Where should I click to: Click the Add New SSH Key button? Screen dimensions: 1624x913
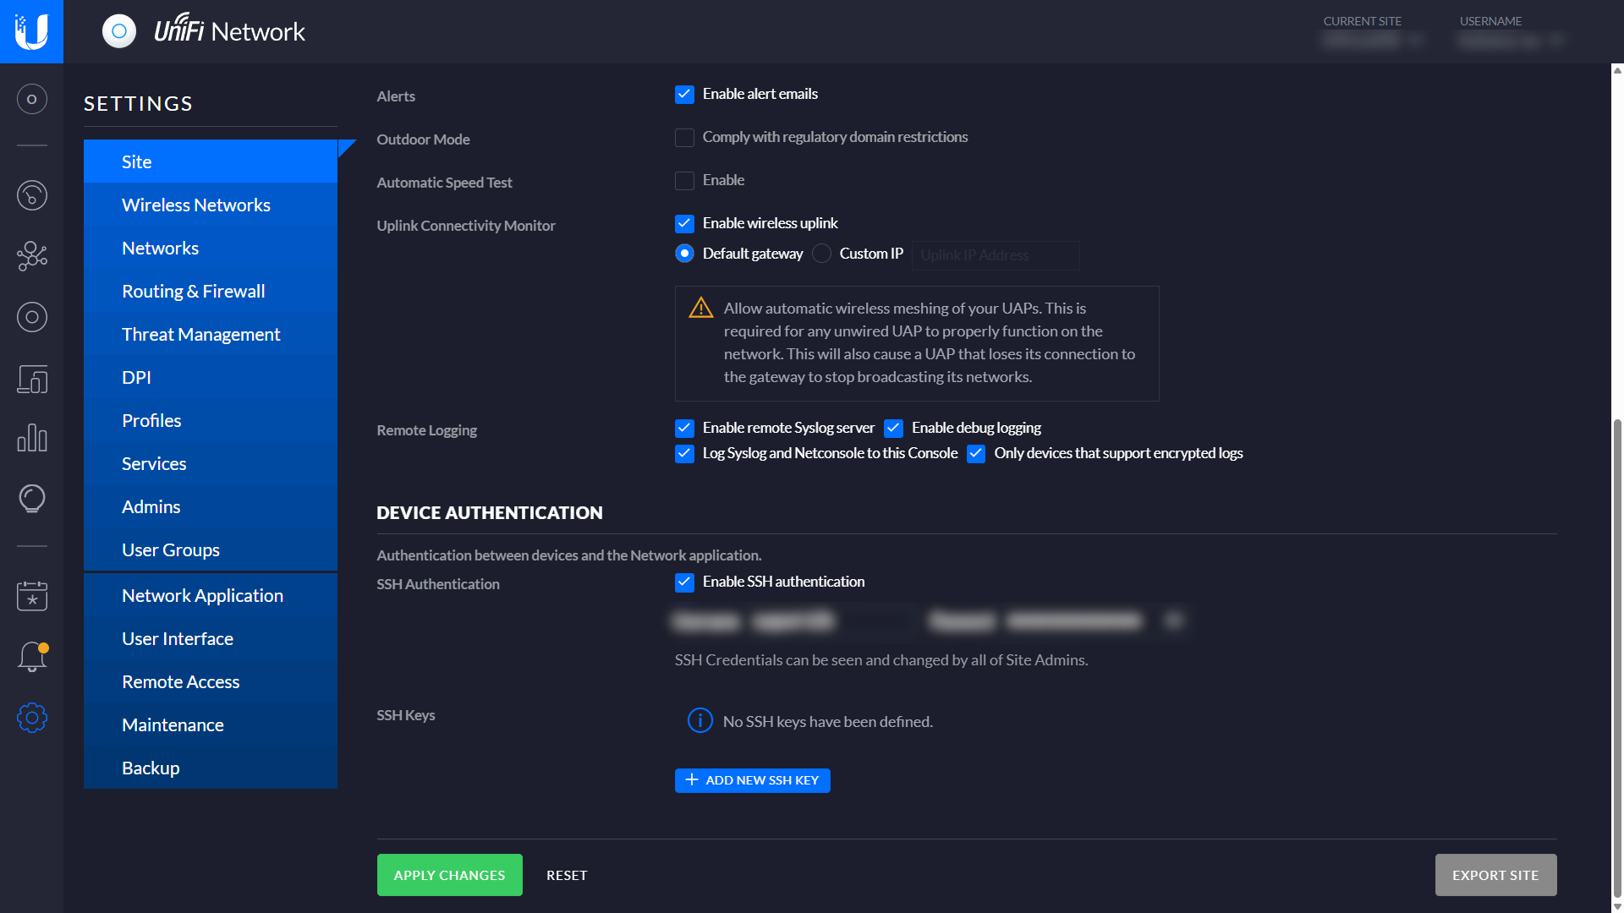[752, 780]
